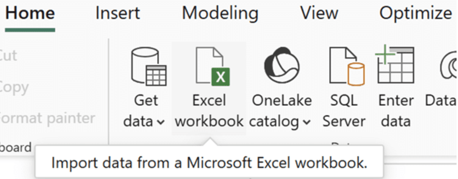Open the Insert ribbon tab
458x179 pixels.
click(118, 13)
